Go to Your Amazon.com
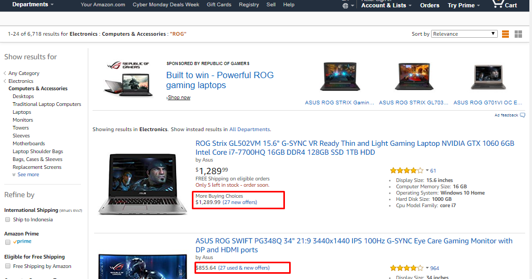The height and width of the screenshot is (279, 532). point(103,5)
